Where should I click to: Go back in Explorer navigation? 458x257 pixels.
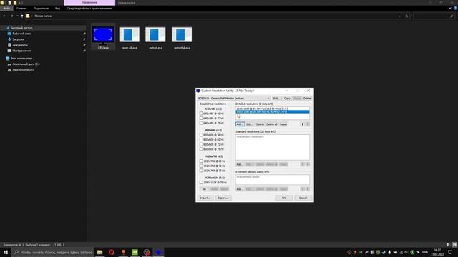pos(4,16)
